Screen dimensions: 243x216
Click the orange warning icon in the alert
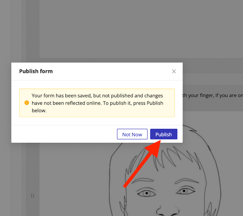pyautogui.click(x=26, y=103)
